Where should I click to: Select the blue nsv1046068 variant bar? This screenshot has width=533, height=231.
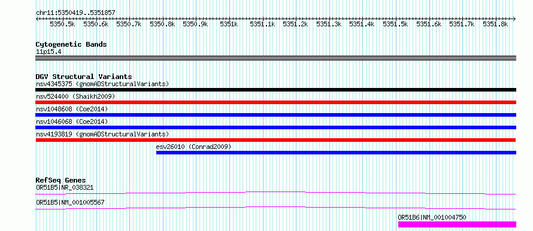[x=275, y=127]
